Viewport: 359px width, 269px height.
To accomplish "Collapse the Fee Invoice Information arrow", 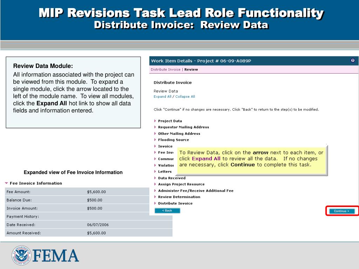I will [6, 183].
